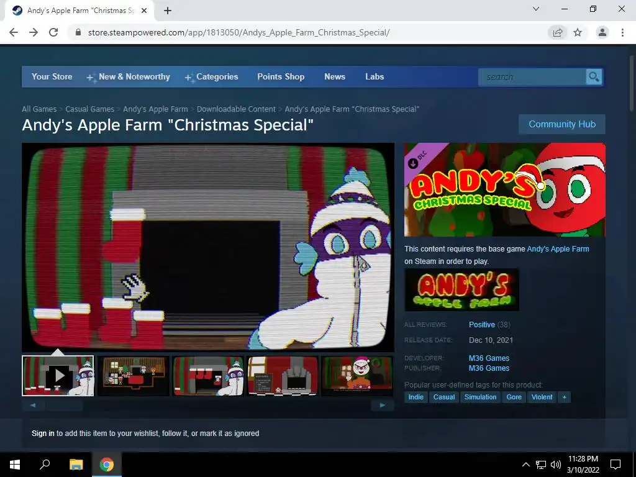Click the Sign in link
Image resolution: width=636 pixels, height=477 pixels.
[x=43, y=433]
